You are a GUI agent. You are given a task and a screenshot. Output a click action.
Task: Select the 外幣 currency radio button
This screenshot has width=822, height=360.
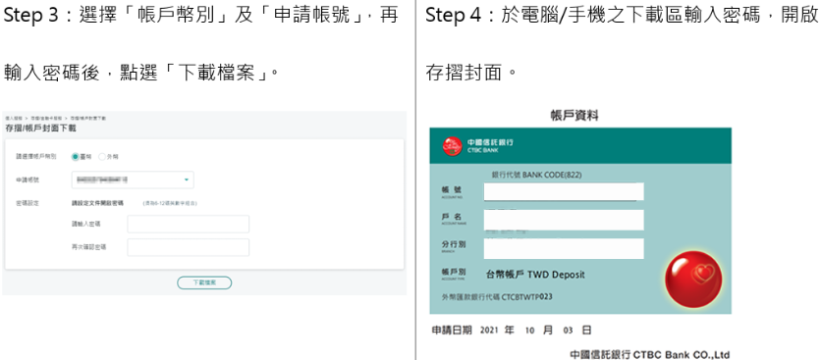(x=102, y=156)
